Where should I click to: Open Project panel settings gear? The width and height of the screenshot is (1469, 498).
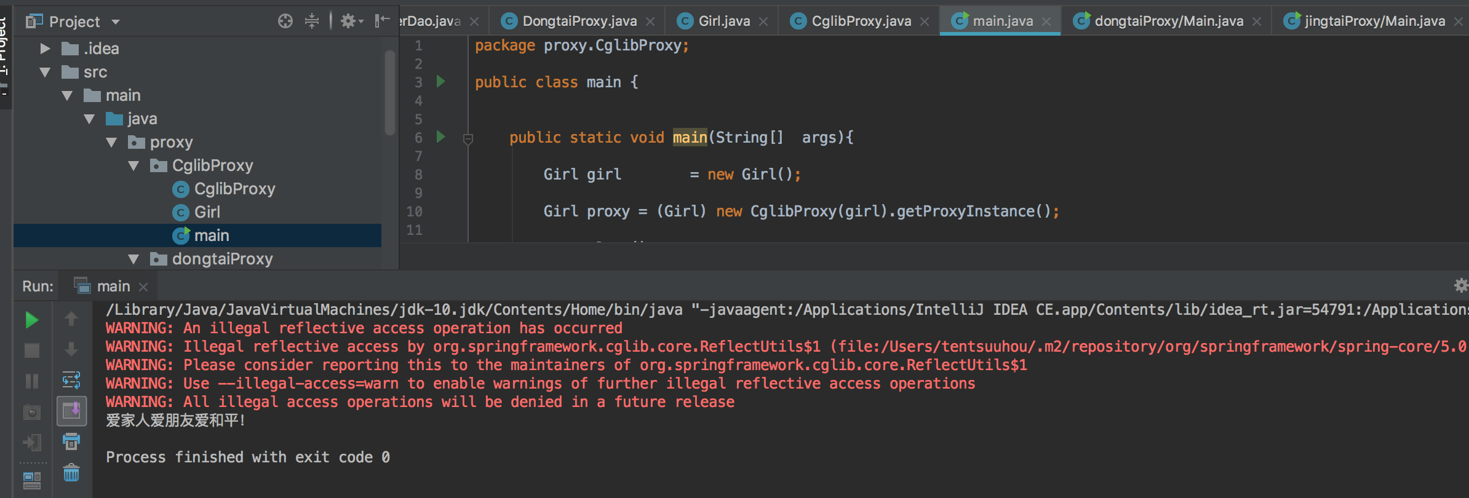[x=348, y=21]
